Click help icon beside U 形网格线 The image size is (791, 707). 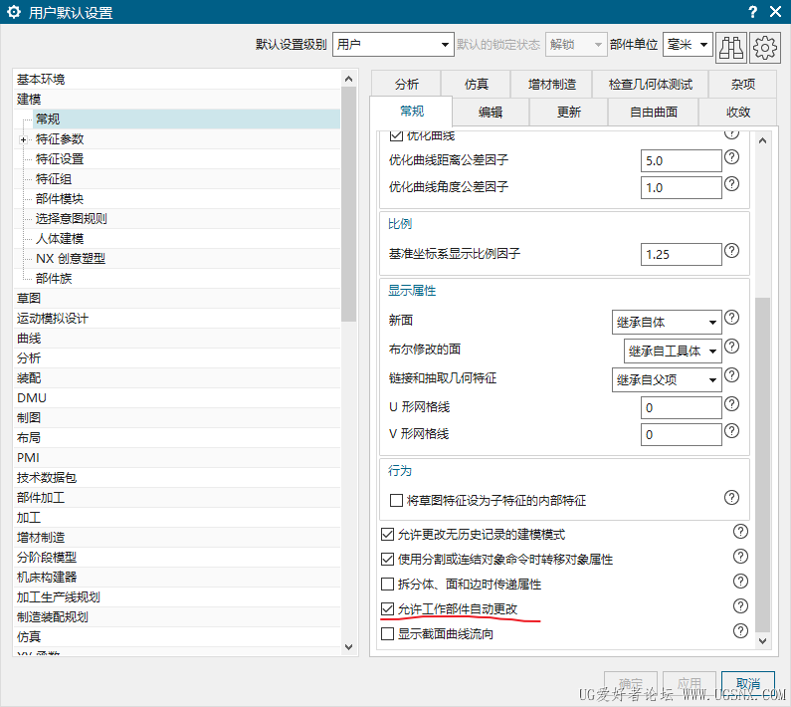[731, 405]
